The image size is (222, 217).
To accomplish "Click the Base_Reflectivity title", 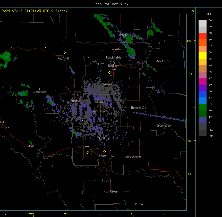I will click(x=111, y=4).
